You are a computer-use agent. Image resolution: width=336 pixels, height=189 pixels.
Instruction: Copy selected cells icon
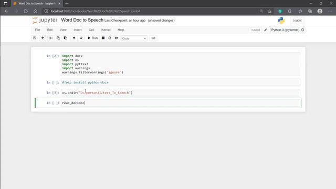pyautogui.click(x=58, y=38)
